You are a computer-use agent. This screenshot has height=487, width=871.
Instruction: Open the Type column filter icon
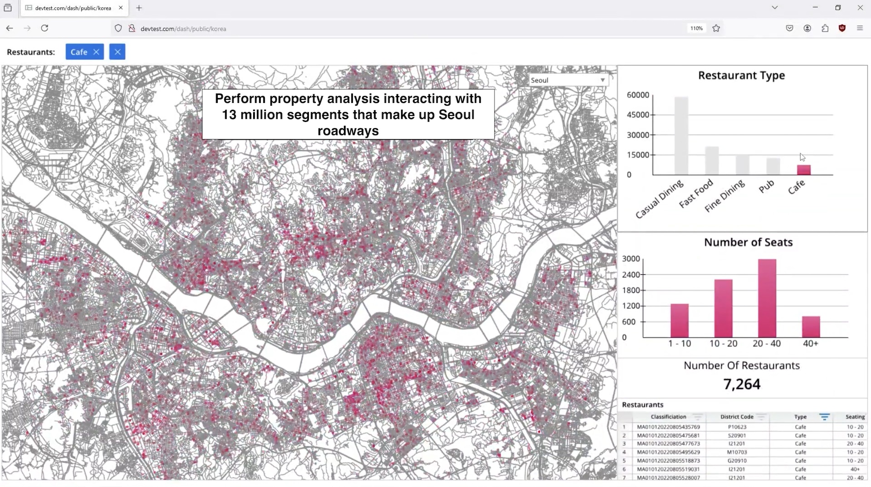(824, 417)
